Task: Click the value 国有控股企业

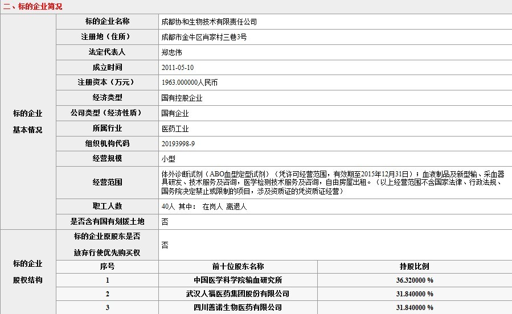Action: click(x=182, y=98)
